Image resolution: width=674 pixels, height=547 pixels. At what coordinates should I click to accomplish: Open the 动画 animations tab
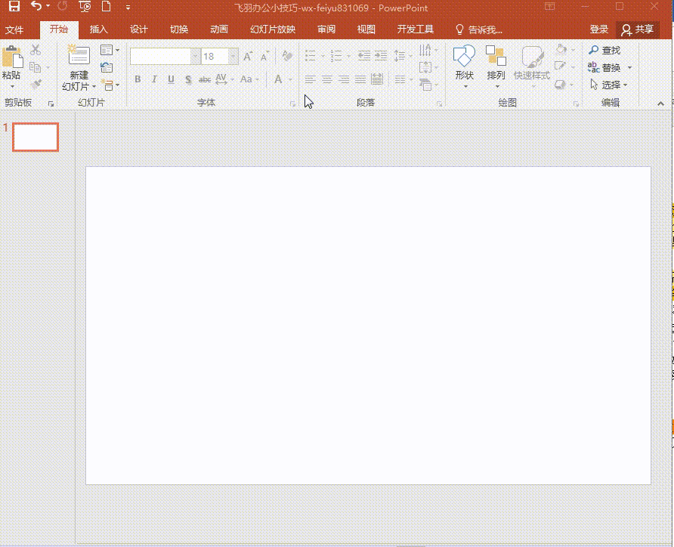point(219,29)
